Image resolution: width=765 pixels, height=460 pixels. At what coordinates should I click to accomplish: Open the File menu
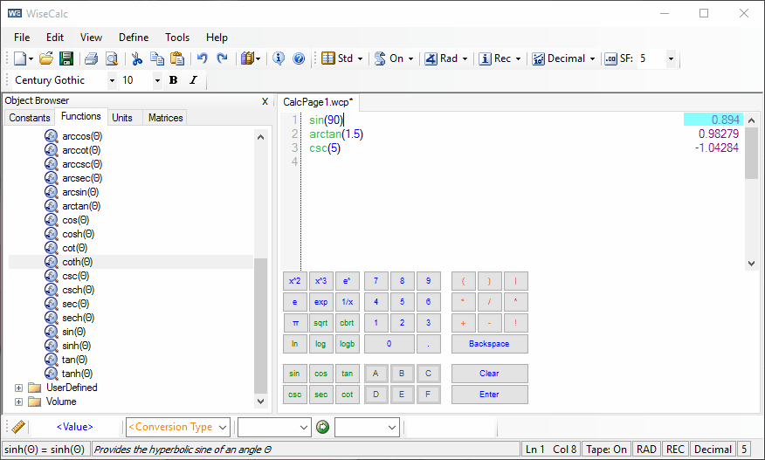(22, 38)
